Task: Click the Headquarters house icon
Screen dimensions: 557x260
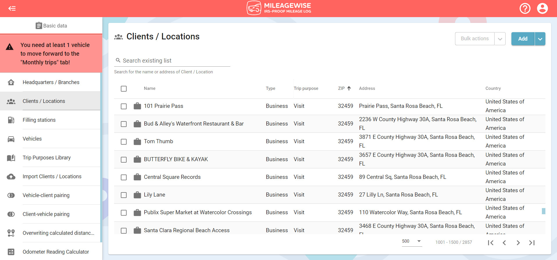Action: (11, 82)
